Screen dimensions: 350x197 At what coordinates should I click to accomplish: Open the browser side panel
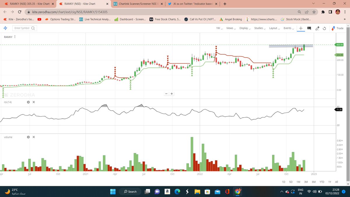pyautogui.click(x=330, y=12)
